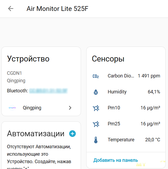Image resolution: width=168 pixels, height=169 pixels.
Task: Click the 64,1% humidity value
Action: click(154, 92)
